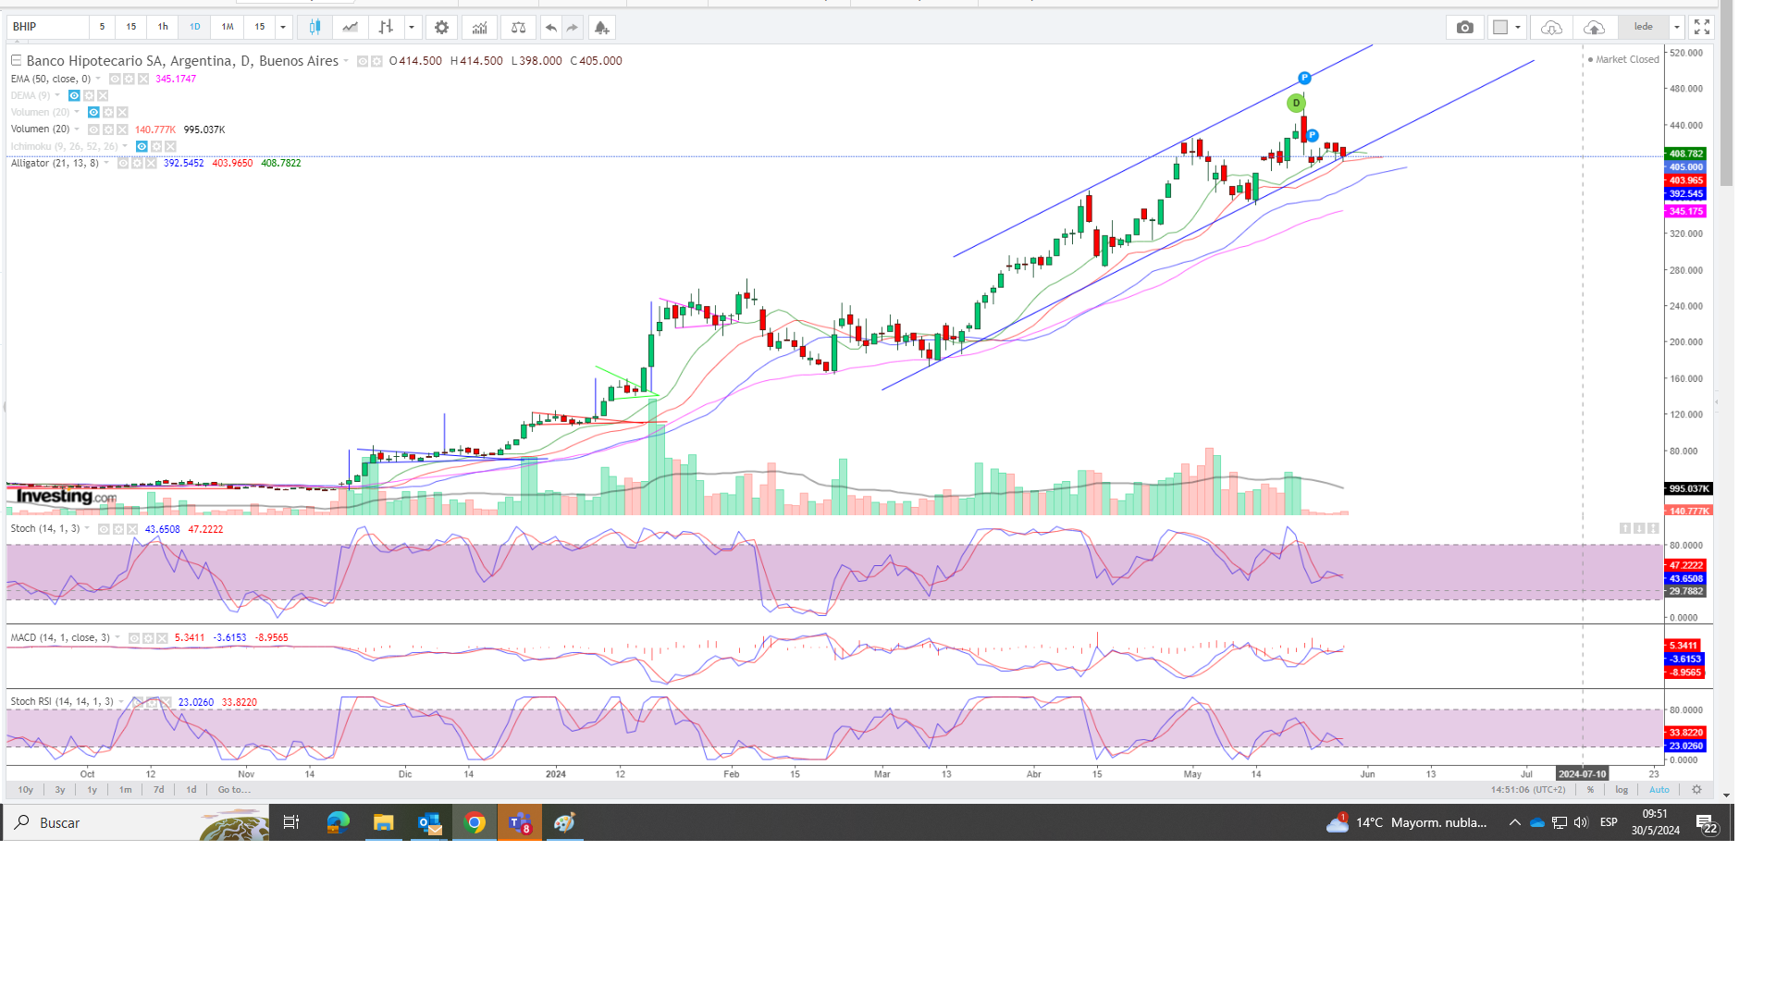The image size is (1776, 999).
Task: Expand the time interval dropdown arrow
Action: [x=283, y=27]
